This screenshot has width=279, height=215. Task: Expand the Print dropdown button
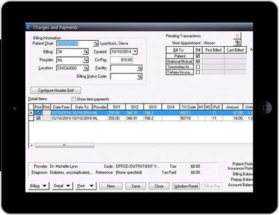(x=86, y=186)
